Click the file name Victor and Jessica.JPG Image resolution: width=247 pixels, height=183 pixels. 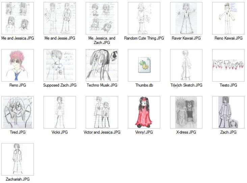102,132
